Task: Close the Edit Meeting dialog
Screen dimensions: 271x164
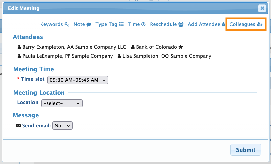Action: coord(262,8)
